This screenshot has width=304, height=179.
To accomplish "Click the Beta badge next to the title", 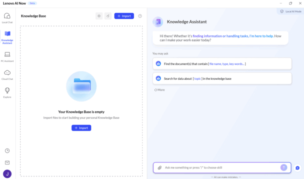I will pyautogui.click(x=32, y=3).
